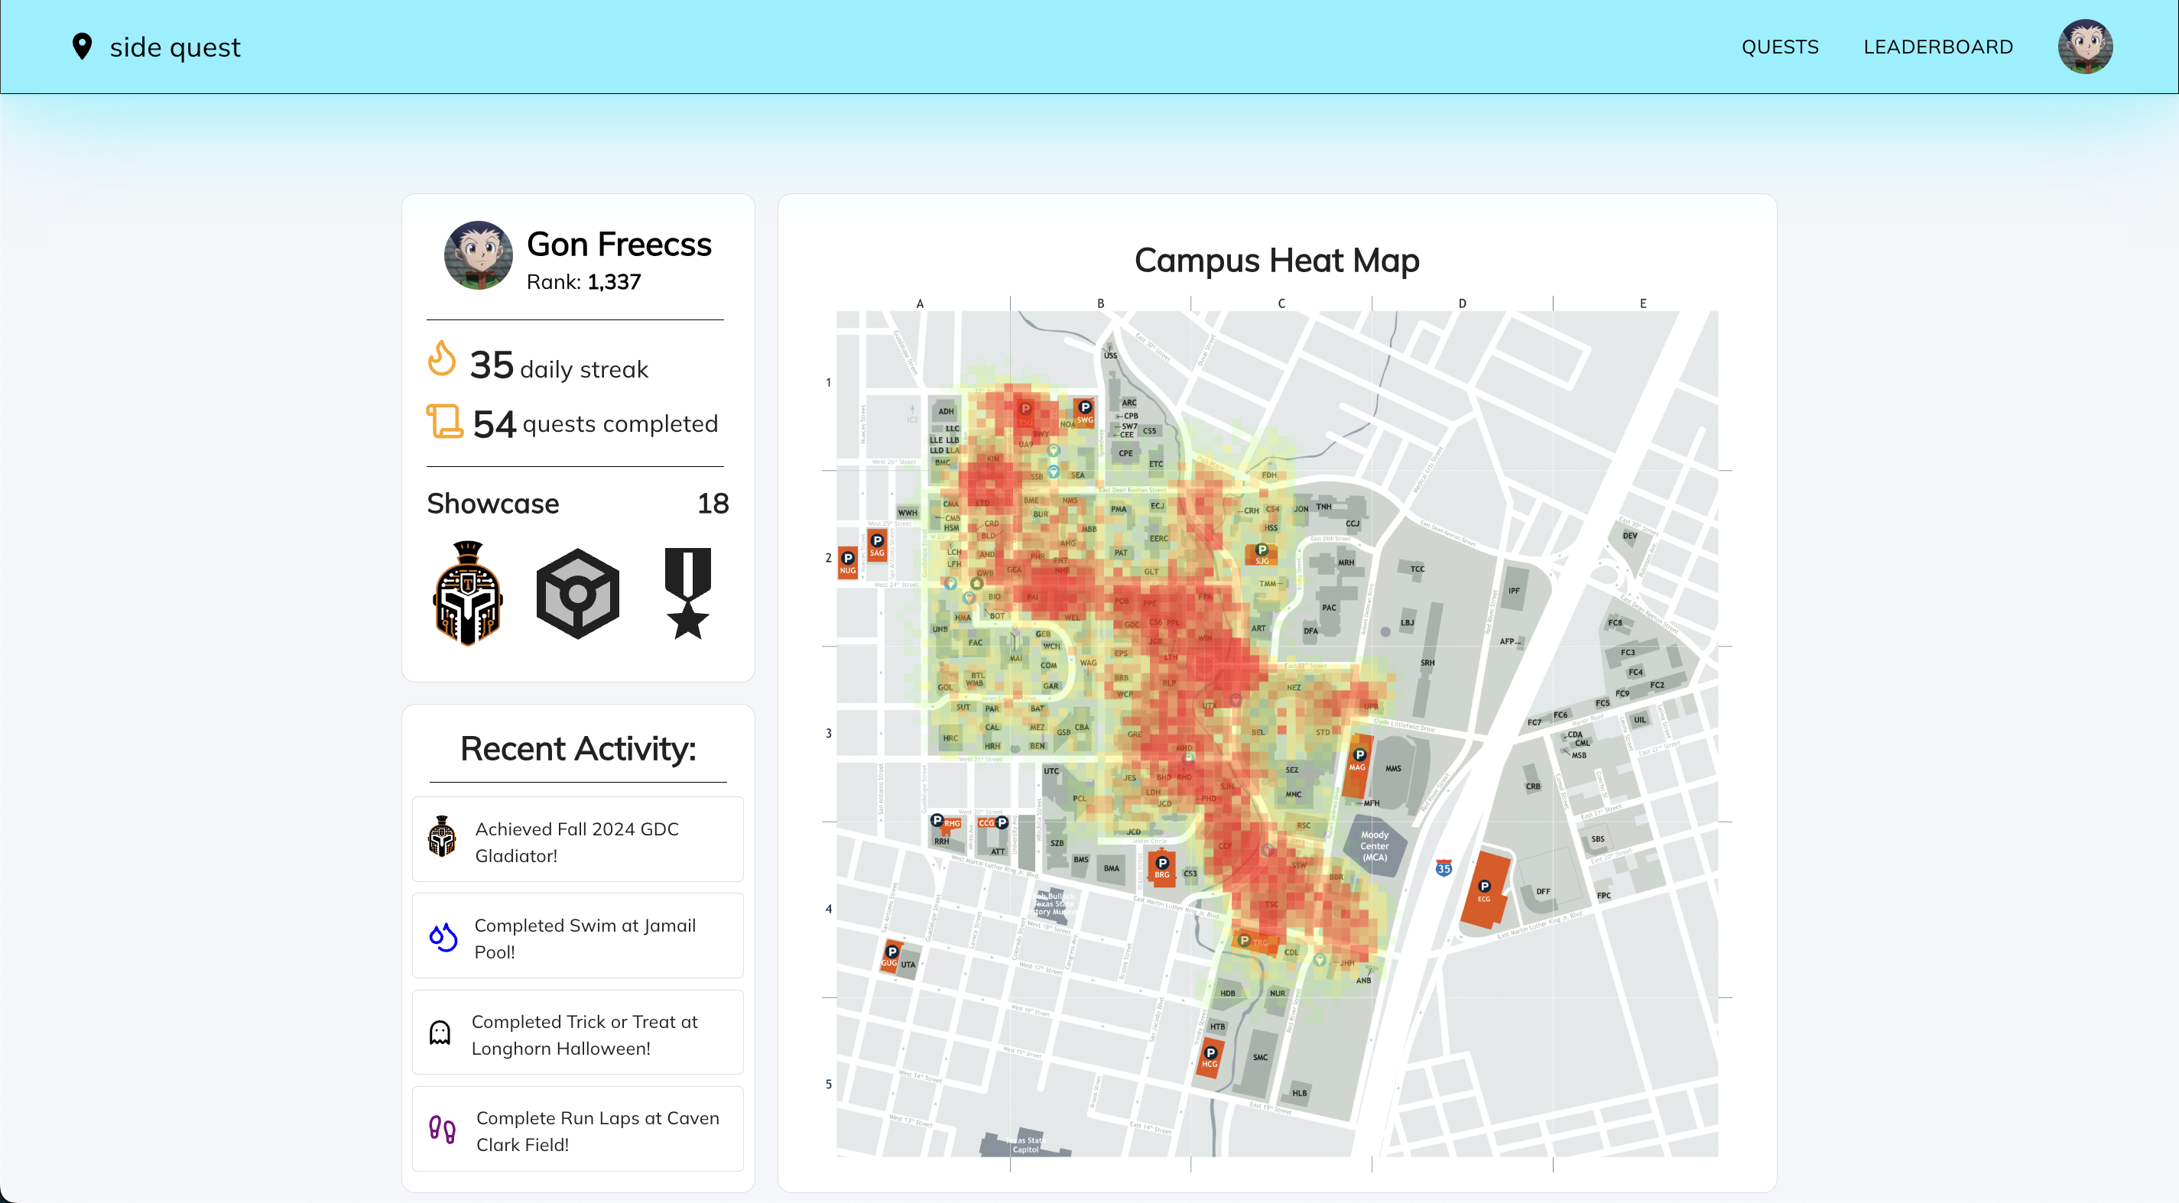Click the water drops swim activity icon

pos(443,937)
